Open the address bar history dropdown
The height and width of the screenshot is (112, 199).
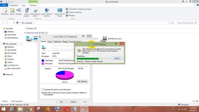(169, 23)
